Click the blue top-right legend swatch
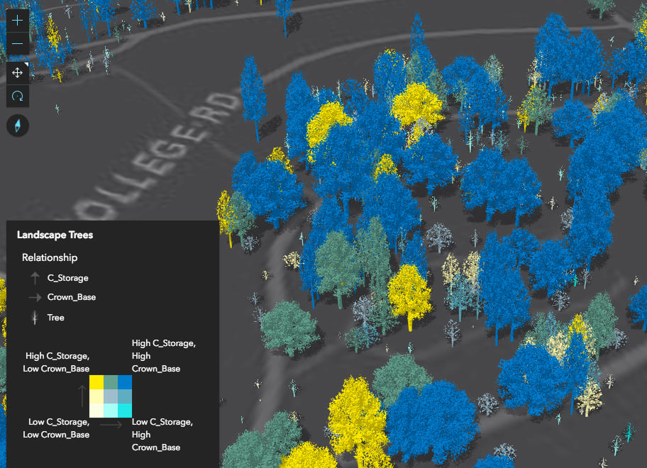This screenshot has height=468, width=647. pos(125,382)
